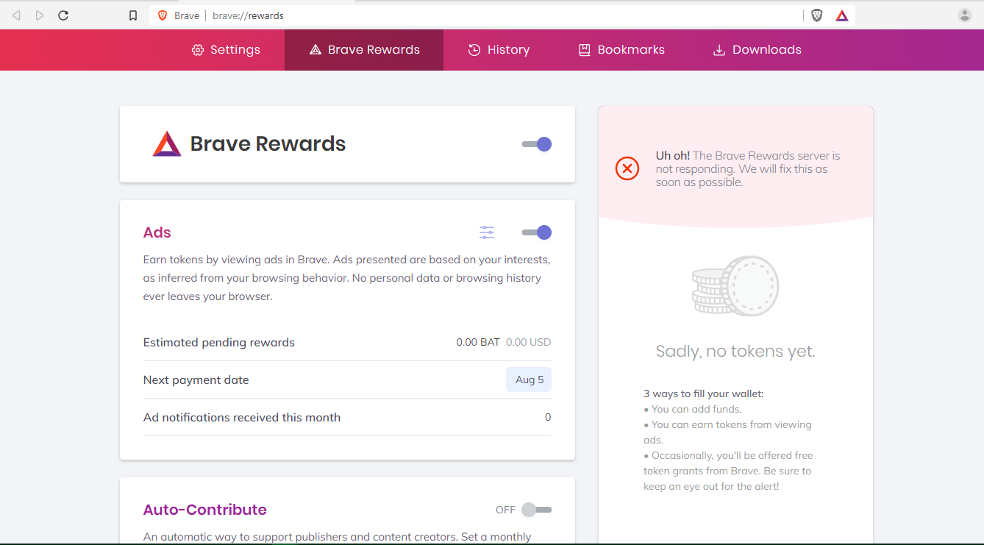The width and height of the screenshot is (984, 545).
Task: Click the browser back arrow
Action: [x=16, y=15]
